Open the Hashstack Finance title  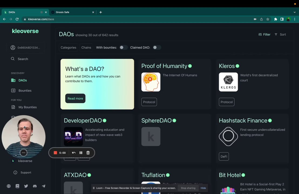243,120
